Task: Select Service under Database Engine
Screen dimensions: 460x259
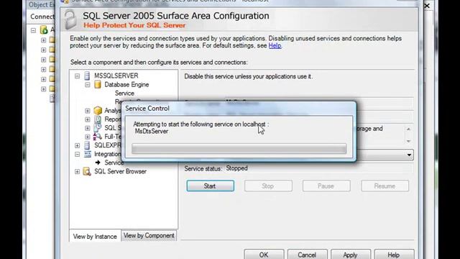Action: [124, 94]
